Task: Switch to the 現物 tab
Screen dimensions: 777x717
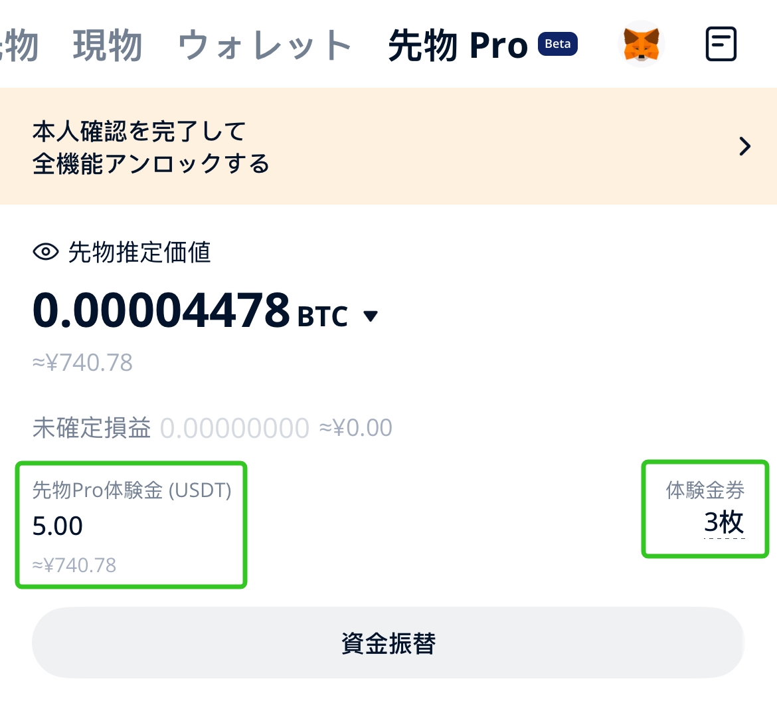Action: point(108,44)
